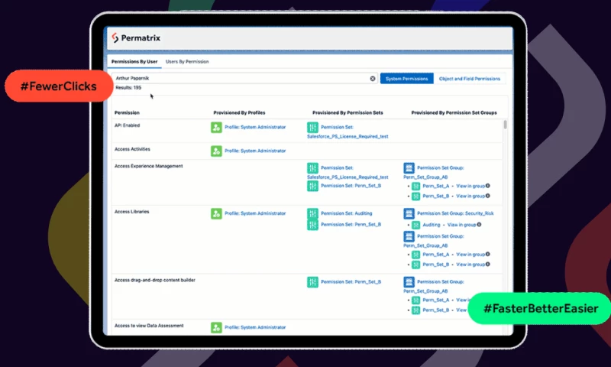
Task: Open Profile: System Administrator link in Access Activities
Action: (x=255, y=151)
